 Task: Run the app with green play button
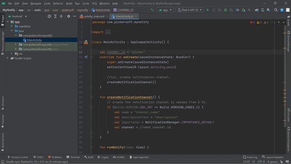tap(208, 10)
